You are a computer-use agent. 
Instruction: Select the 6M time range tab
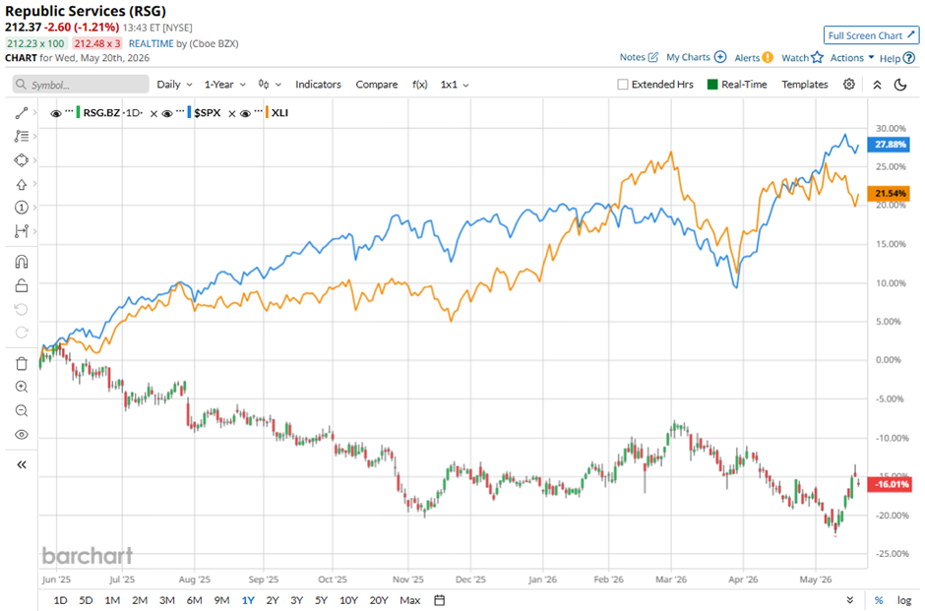tap(194, 600)
